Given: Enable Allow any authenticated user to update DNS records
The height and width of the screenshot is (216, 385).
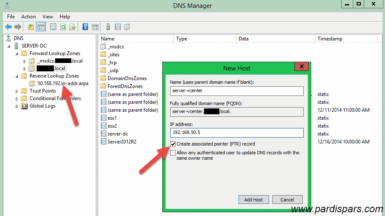Looking at the screenshot, I should click(x=173, y=153).
